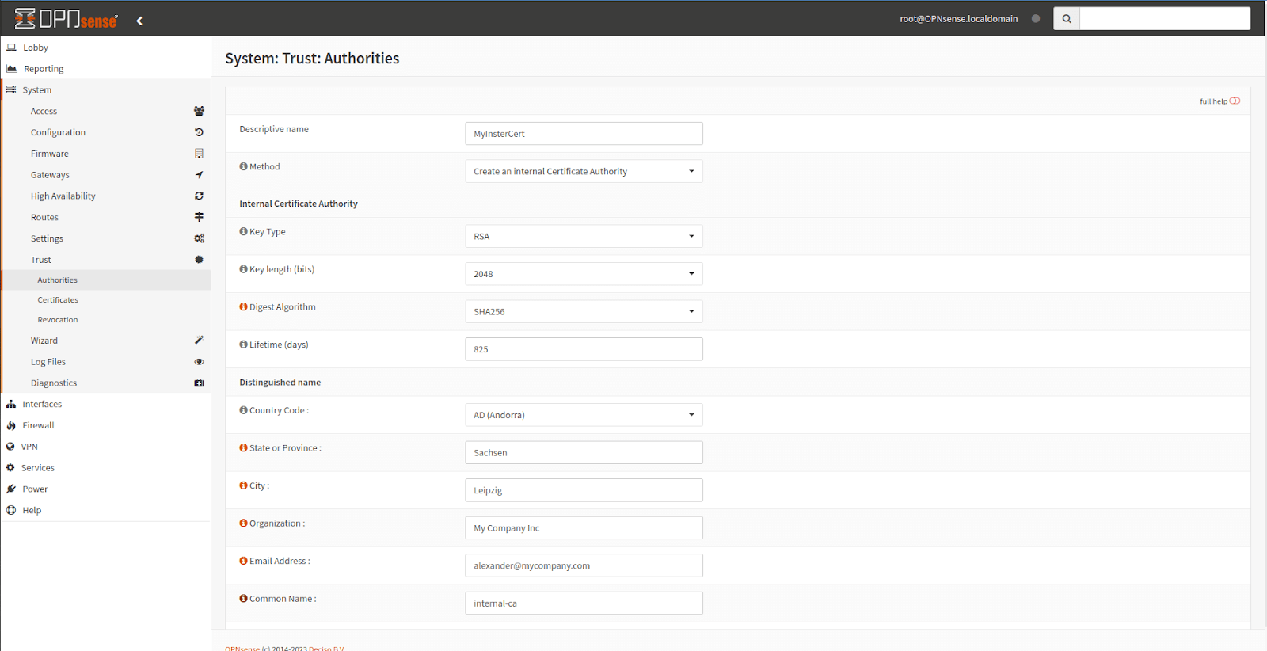Click the Access users icon in sidebar
The image size is (1267, 651).
coord(199,111)
